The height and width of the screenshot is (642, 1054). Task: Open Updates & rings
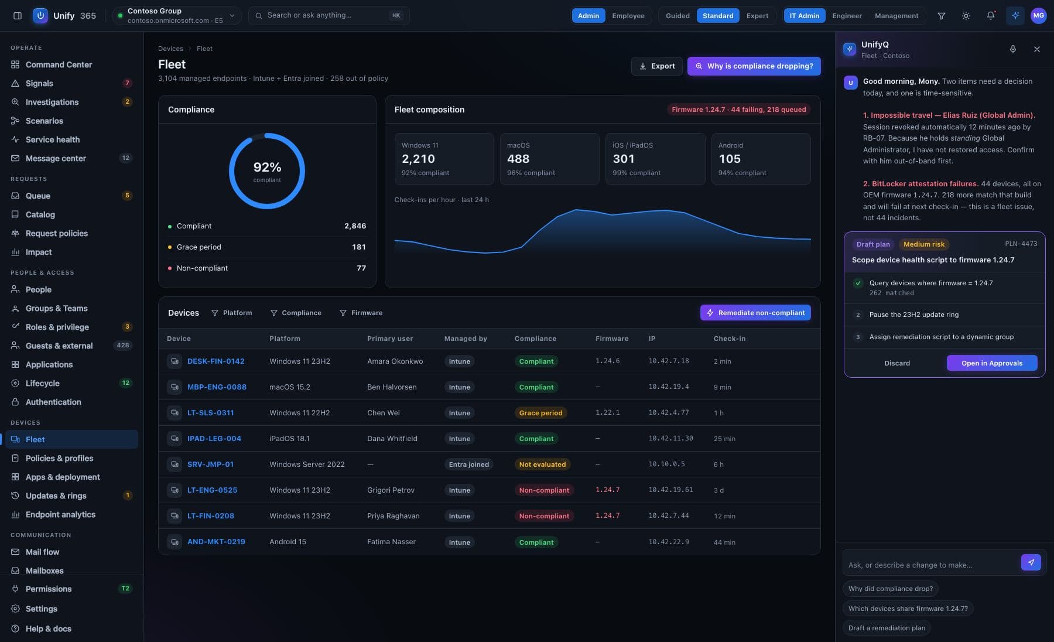pyautogui.click(x=71, y=496)
